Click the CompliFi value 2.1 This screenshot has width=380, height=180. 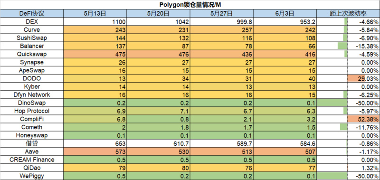coord(222,119)
